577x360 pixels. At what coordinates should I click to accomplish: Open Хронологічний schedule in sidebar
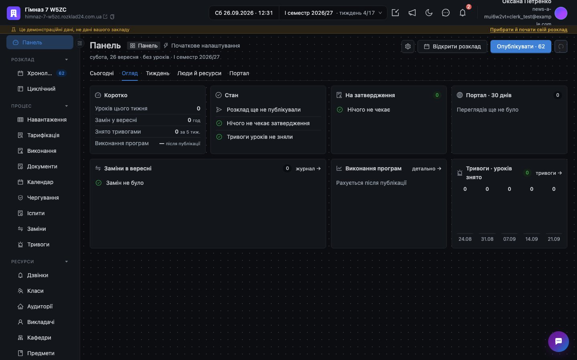point(40,73)
